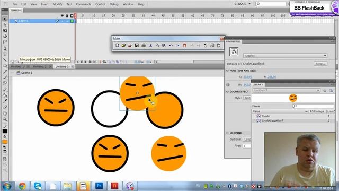Toggle show or hide all layers eye

(63, 16)
